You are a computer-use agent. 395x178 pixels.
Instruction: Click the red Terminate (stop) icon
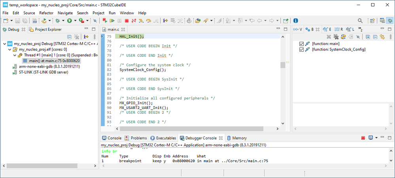click(x=127, y=21)
